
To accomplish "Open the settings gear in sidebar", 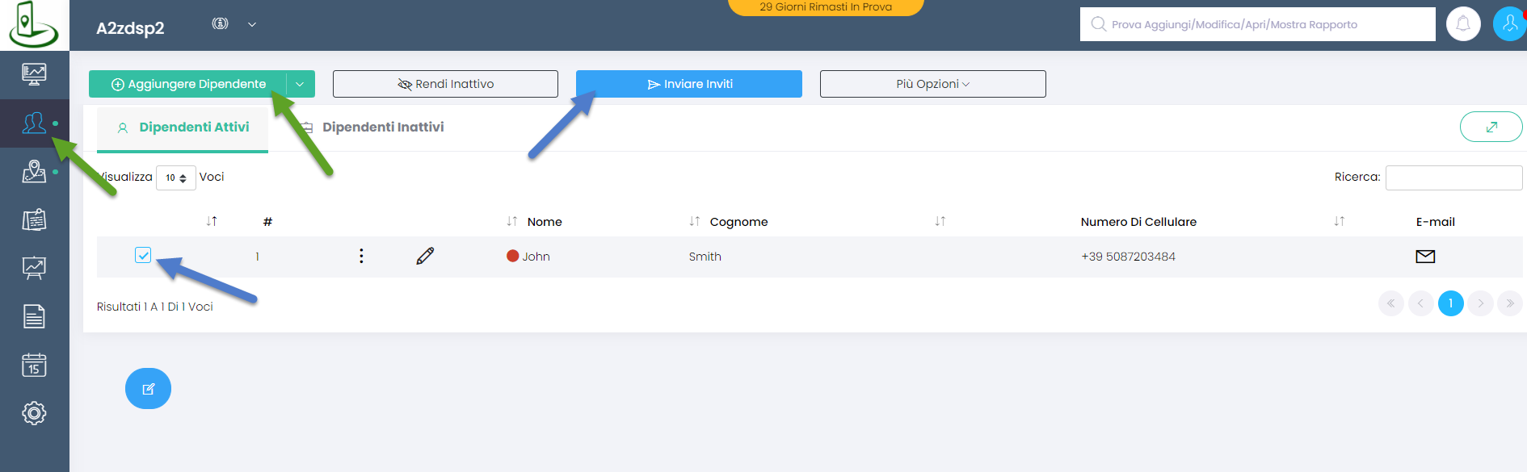I will coord(34,414).
